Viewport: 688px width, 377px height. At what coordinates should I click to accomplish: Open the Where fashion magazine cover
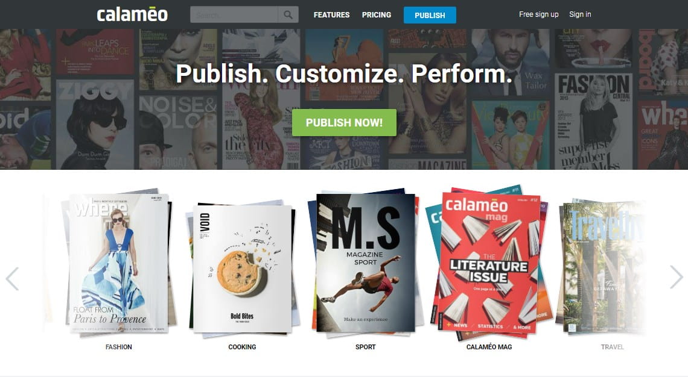click(x=119, y=263)
